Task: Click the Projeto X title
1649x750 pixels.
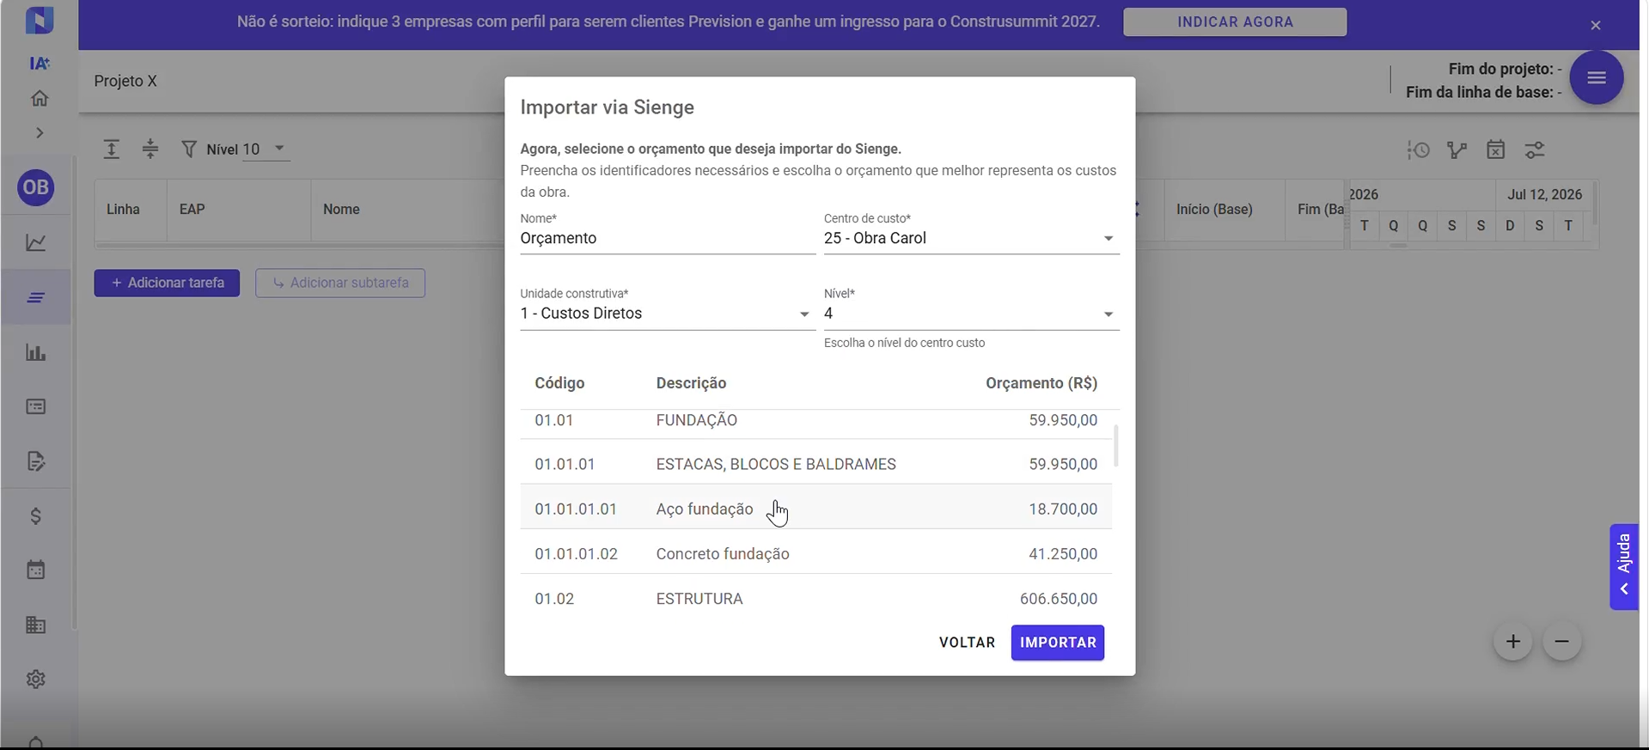Action: 125,81
